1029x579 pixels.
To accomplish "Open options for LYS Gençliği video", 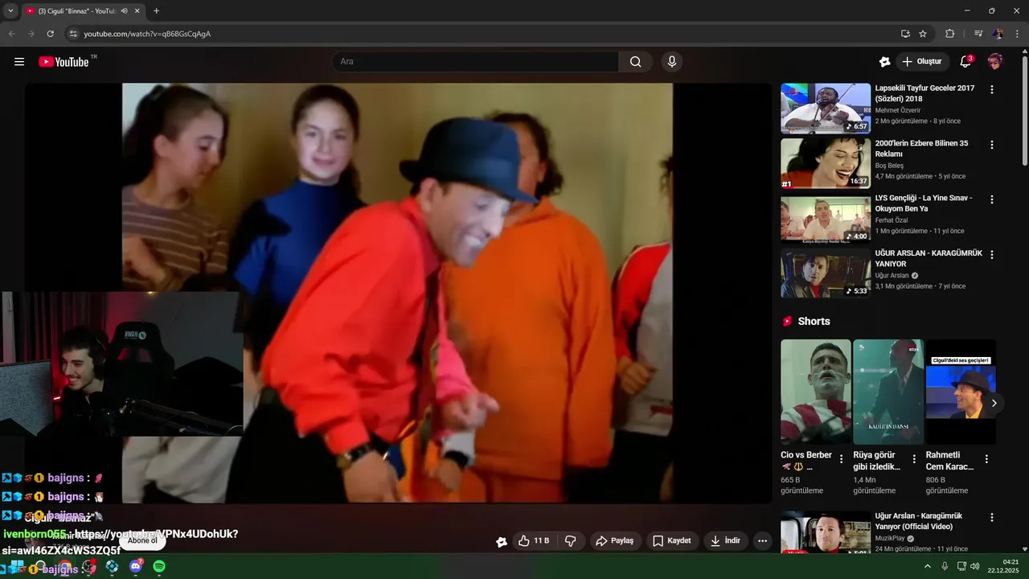I will click(x=991, y=199).
